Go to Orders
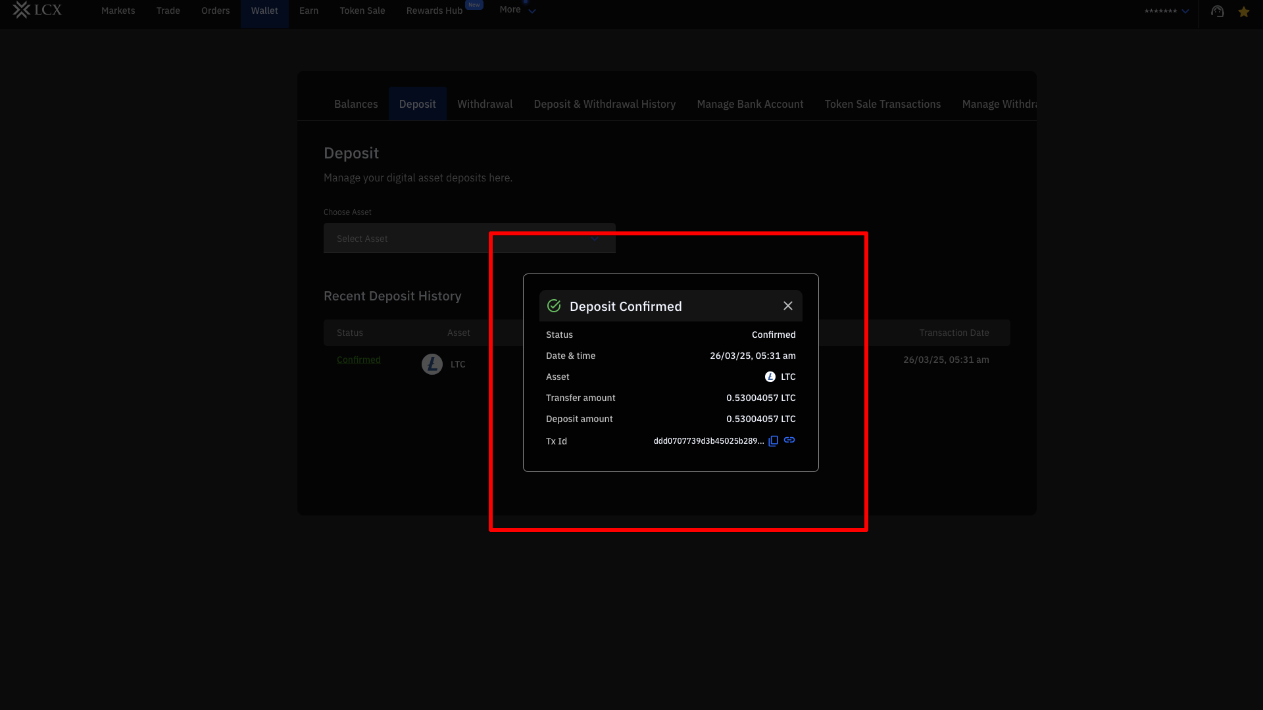The image size is (1263, 710). point(216,11)
